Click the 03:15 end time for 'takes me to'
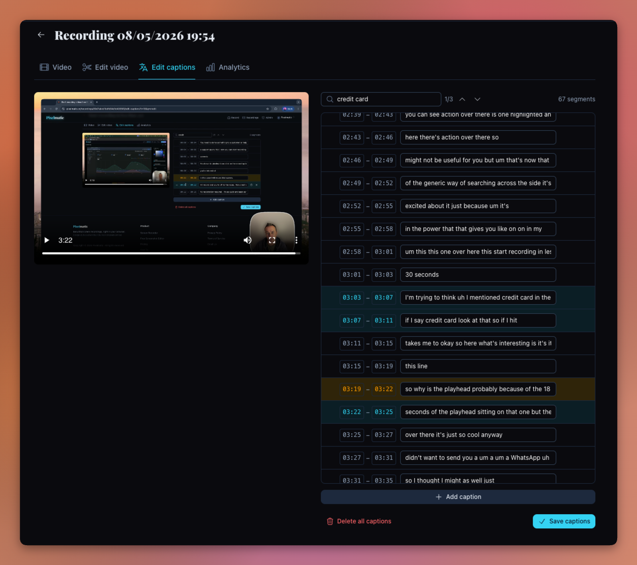This screenshot has width=637, height=565. 384,343
